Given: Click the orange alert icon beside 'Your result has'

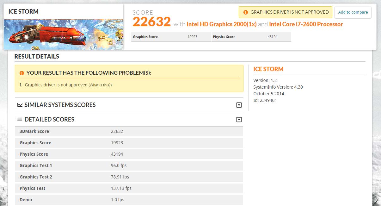Looking at the screenshot, I should [22, 73].
